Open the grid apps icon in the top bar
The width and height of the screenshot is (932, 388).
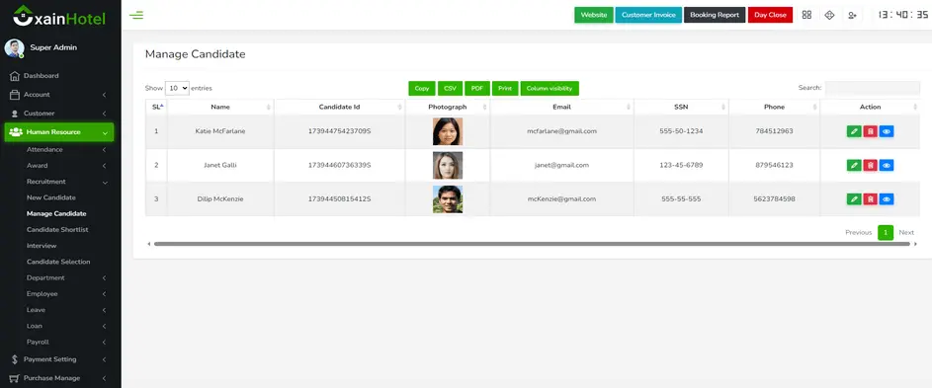806,15
